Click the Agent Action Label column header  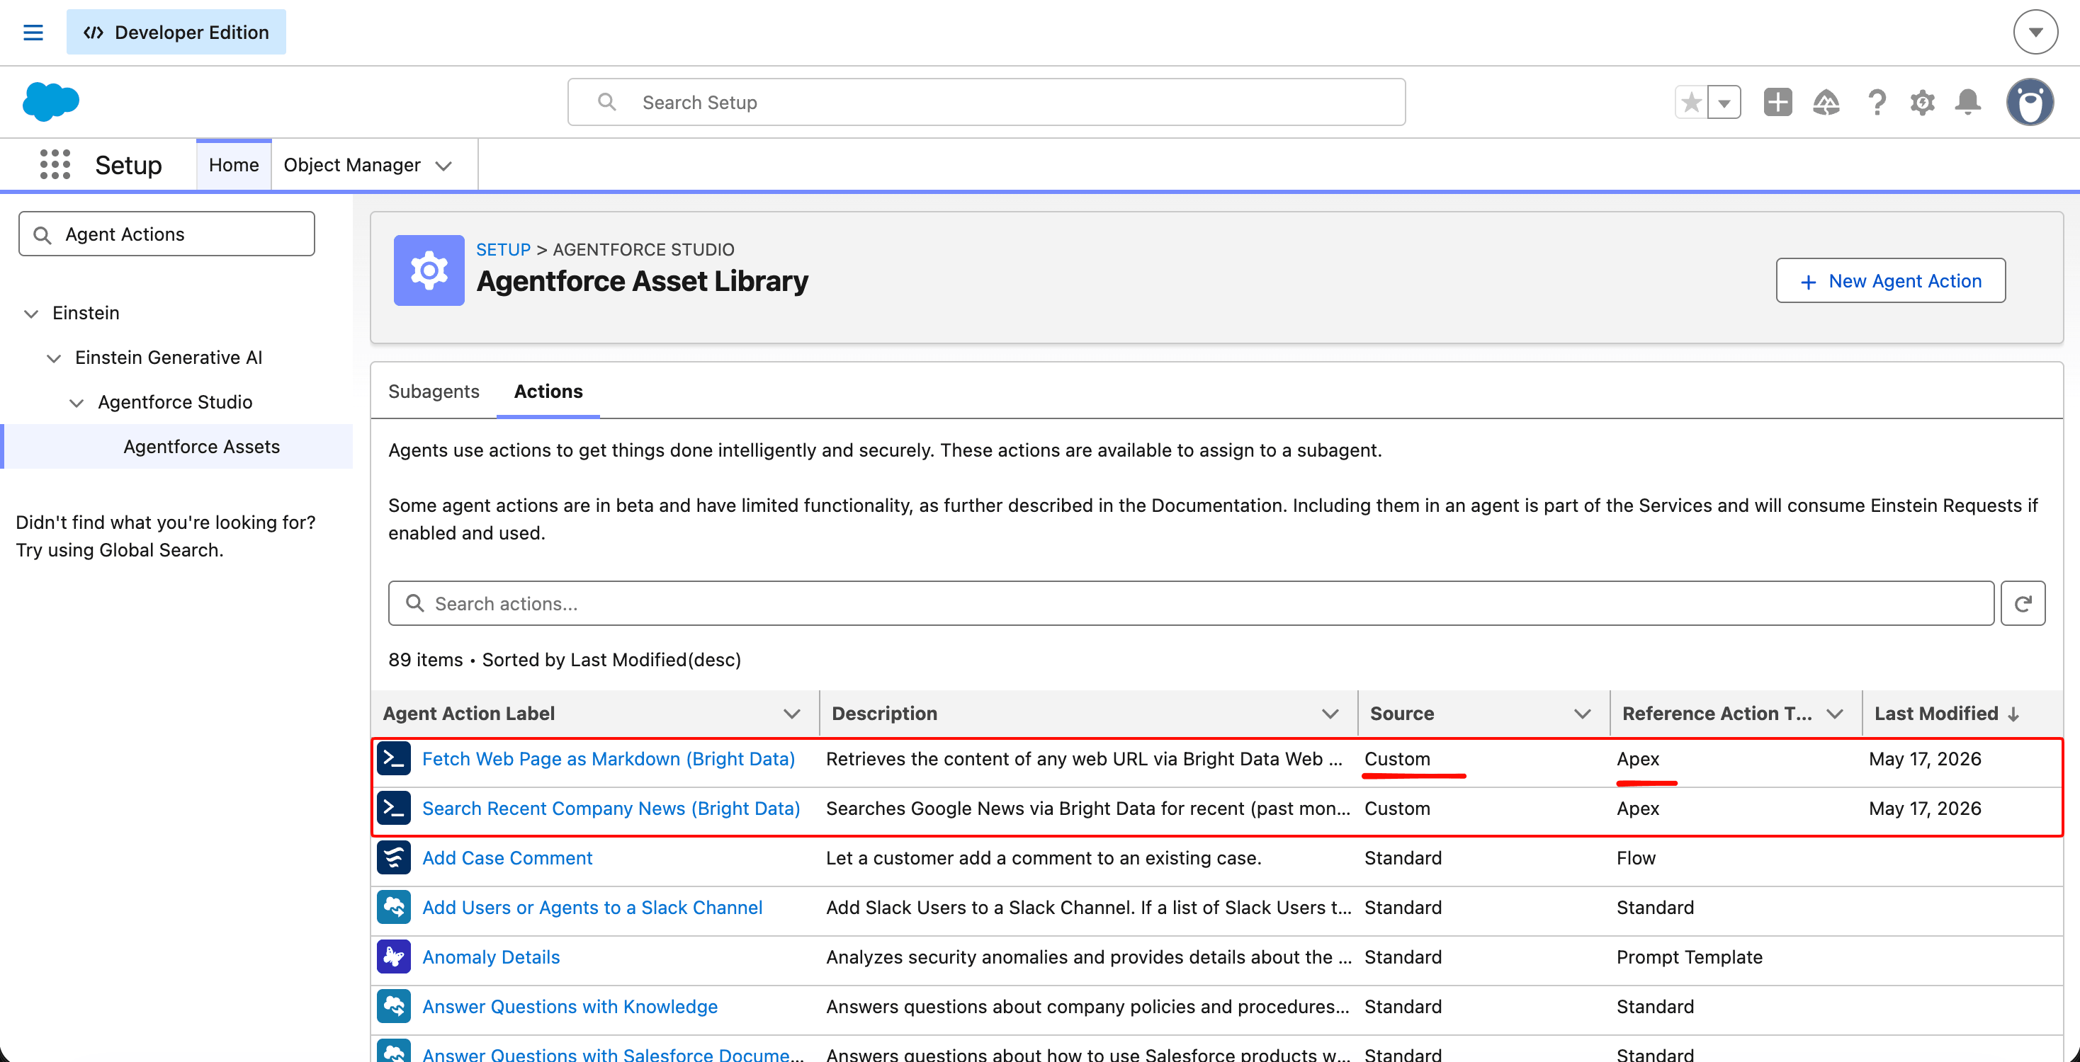point(468,714)
